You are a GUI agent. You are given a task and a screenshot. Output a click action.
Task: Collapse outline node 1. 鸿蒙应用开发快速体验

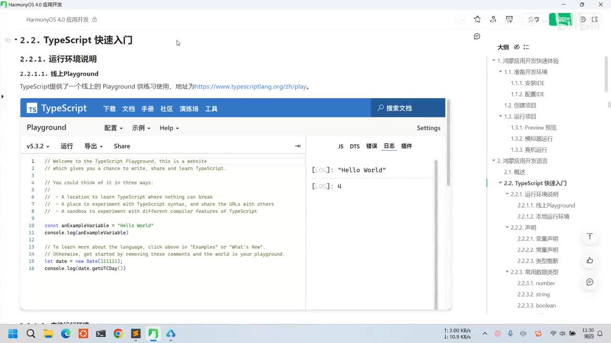click(x=494, y=61)
